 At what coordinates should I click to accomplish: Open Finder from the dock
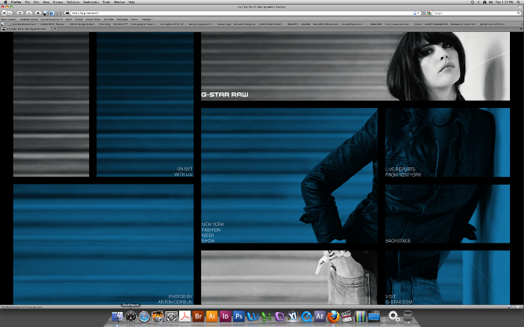pos(117,316)
